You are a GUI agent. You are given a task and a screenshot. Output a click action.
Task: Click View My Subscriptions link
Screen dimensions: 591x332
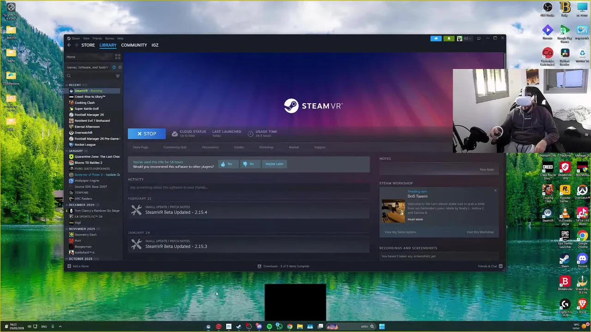pyautogui.click(x=400, y=232)
